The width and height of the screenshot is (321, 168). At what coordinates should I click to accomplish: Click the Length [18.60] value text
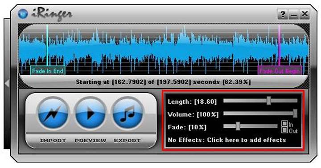pyautogui.click(x=192, y=102)
